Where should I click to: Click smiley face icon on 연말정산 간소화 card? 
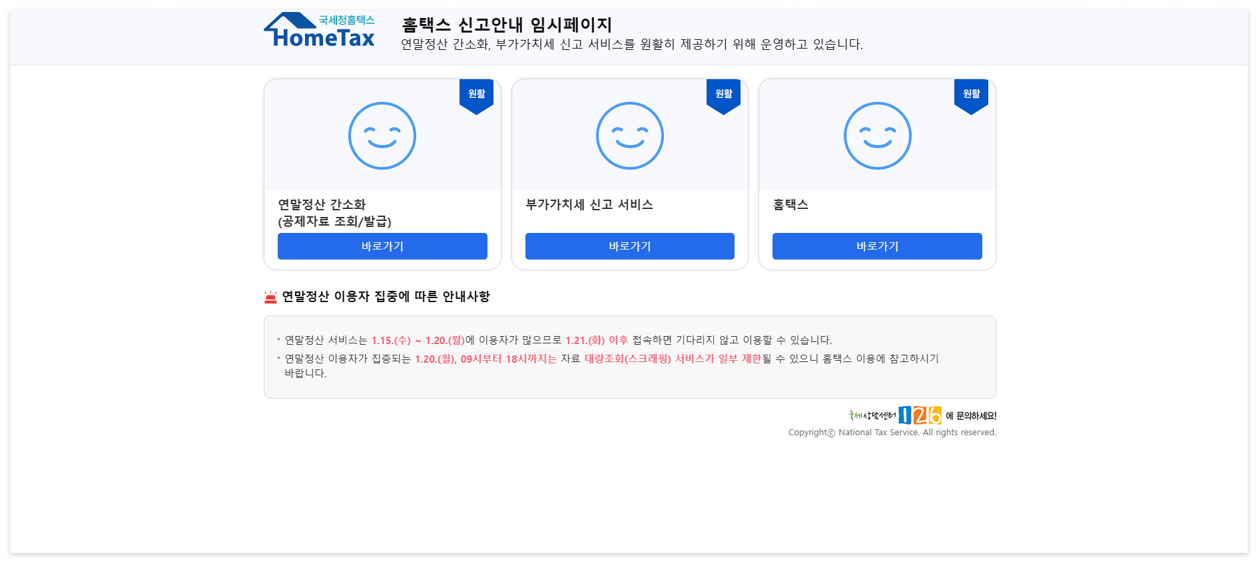tap(382, 136)
